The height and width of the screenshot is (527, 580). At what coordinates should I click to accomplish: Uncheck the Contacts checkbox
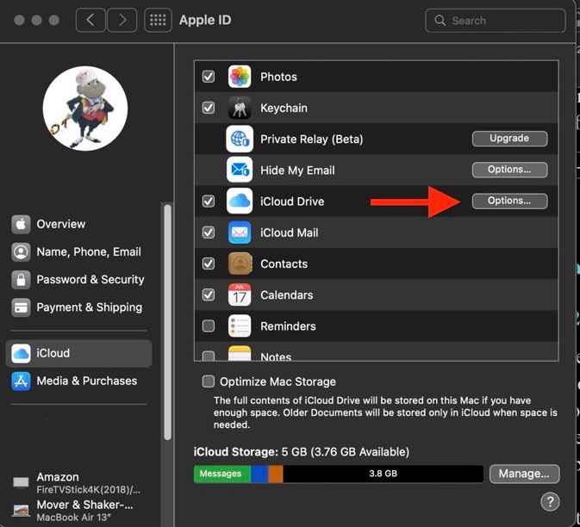tap(209, 263)
